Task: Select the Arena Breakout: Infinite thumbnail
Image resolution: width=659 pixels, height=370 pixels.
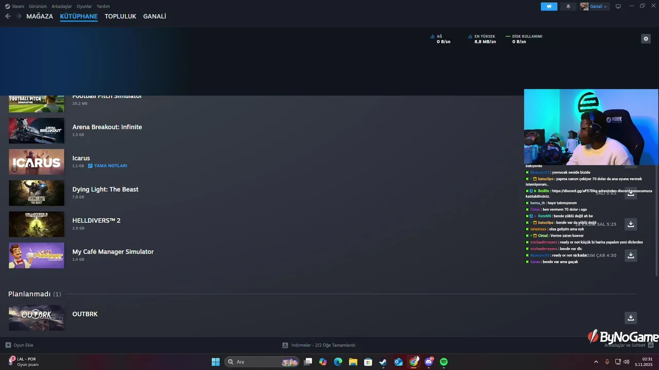Action: tap(37, 131)
